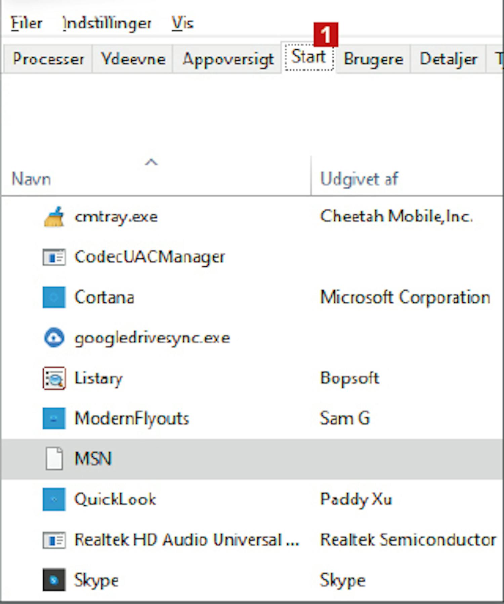This screenshot has height=604, width=504.
Task: Select the CodecUACManager entry name
Action: (150, 257)
